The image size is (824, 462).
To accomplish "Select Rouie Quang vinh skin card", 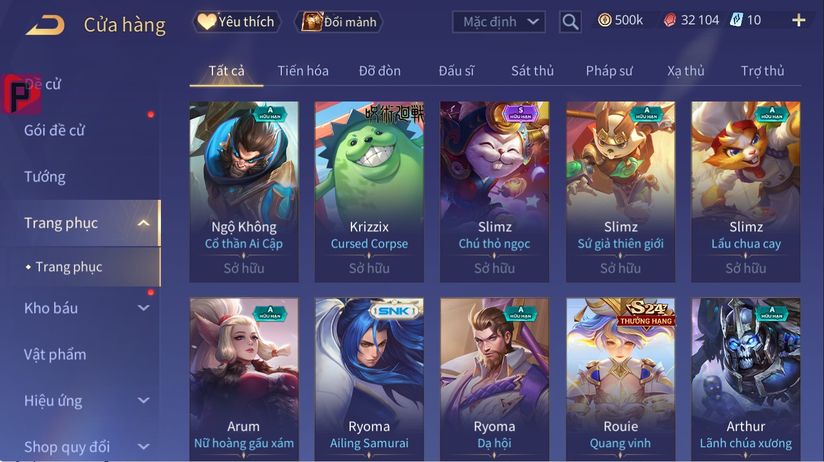I will [x=621, y=379].
